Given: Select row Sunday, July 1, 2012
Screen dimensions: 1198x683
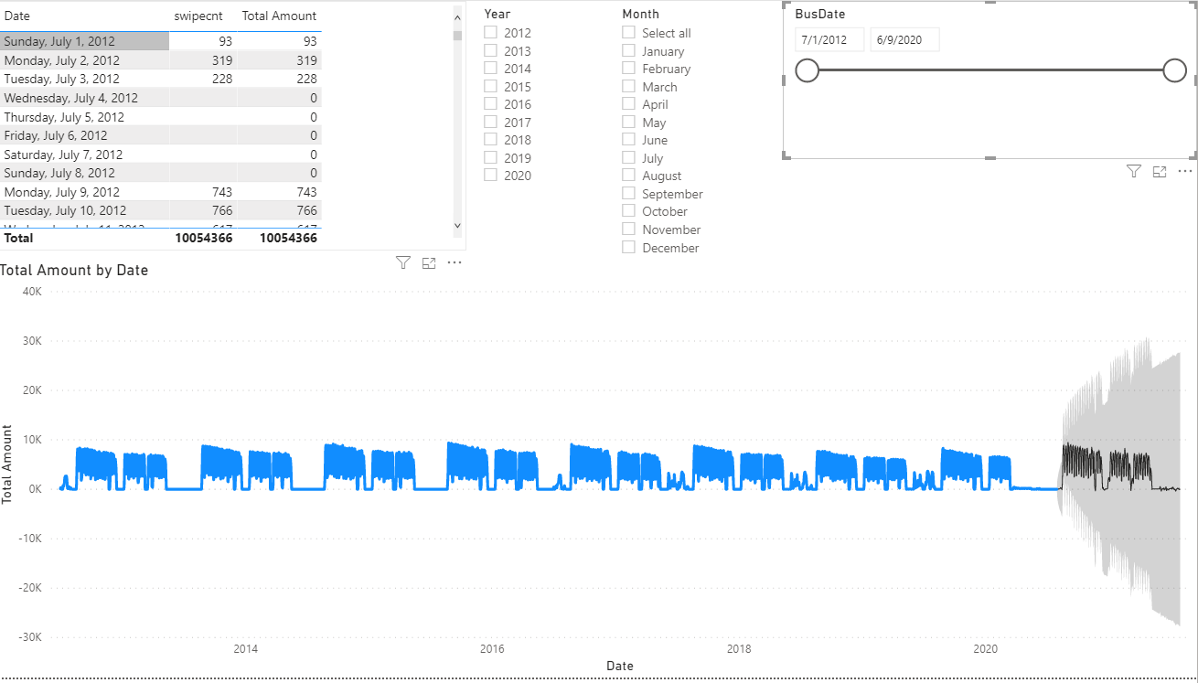Looking at the screenshot, I should coord(161,41).
